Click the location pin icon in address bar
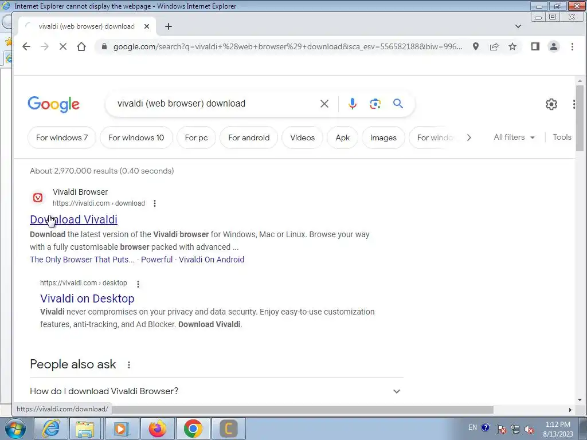Image resolution: width=587 pixels, height=440 pixels. click(475, 46)
